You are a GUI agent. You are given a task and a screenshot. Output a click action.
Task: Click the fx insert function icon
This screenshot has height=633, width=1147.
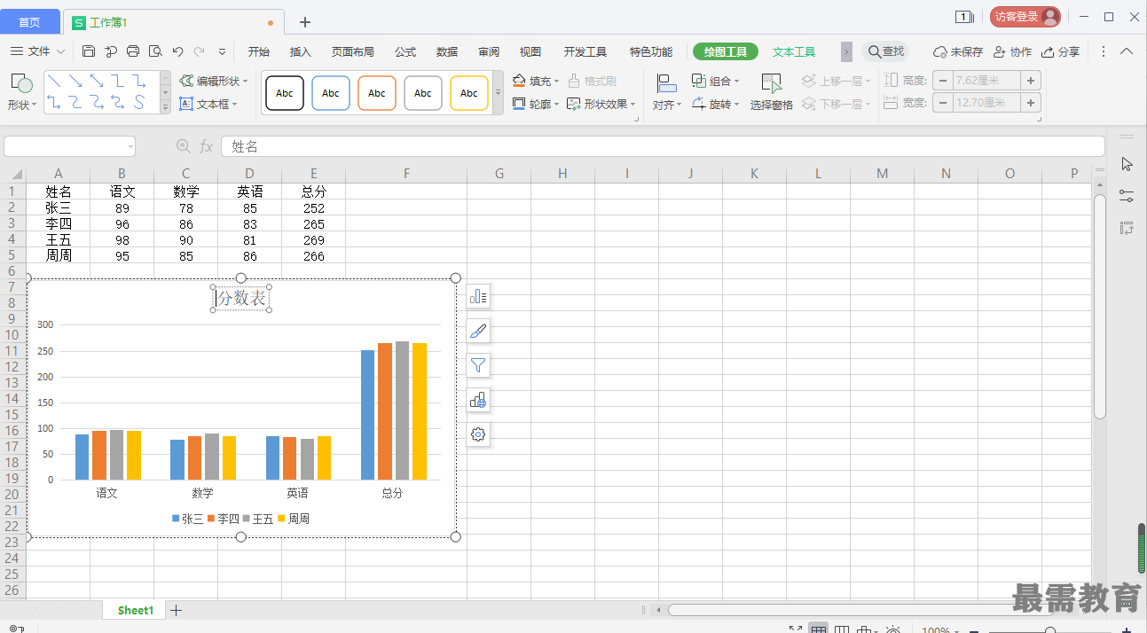coord(206,146)
